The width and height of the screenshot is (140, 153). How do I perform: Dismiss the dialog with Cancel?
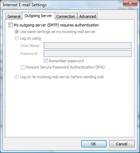click(x=122, y=144)
